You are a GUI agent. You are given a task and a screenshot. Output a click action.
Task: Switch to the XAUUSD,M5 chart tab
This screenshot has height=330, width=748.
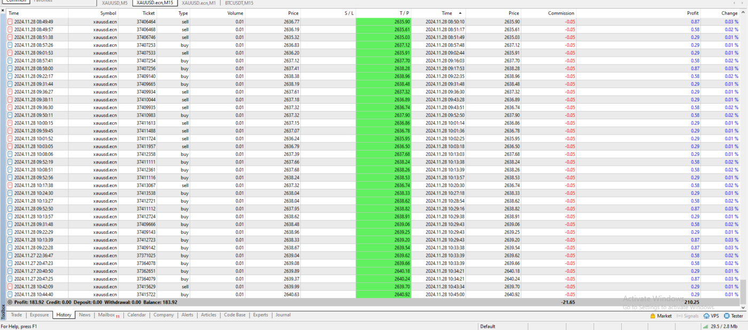(114, 3)
